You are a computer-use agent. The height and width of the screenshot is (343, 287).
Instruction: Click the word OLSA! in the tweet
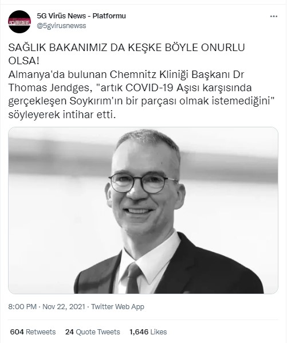point(24,61)
